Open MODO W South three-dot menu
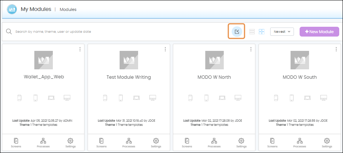Screen dimensions: 343x153 pos(336,49)
